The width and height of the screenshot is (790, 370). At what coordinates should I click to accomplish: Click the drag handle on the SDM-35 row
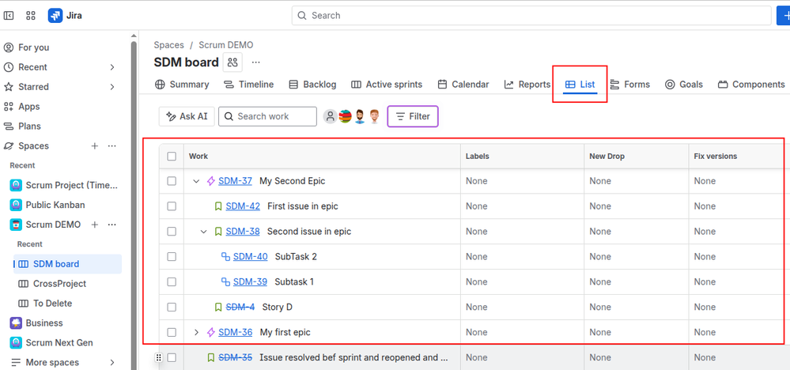(x=158, y=357)
